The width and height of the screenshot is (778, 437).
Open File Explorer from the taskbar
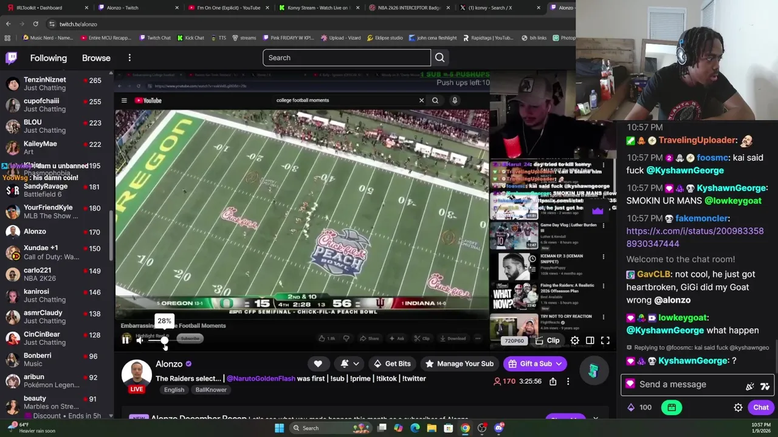[432, 428]
